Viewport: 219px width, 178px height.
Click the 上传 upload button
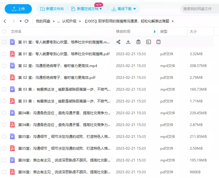(x=18, y=9)
